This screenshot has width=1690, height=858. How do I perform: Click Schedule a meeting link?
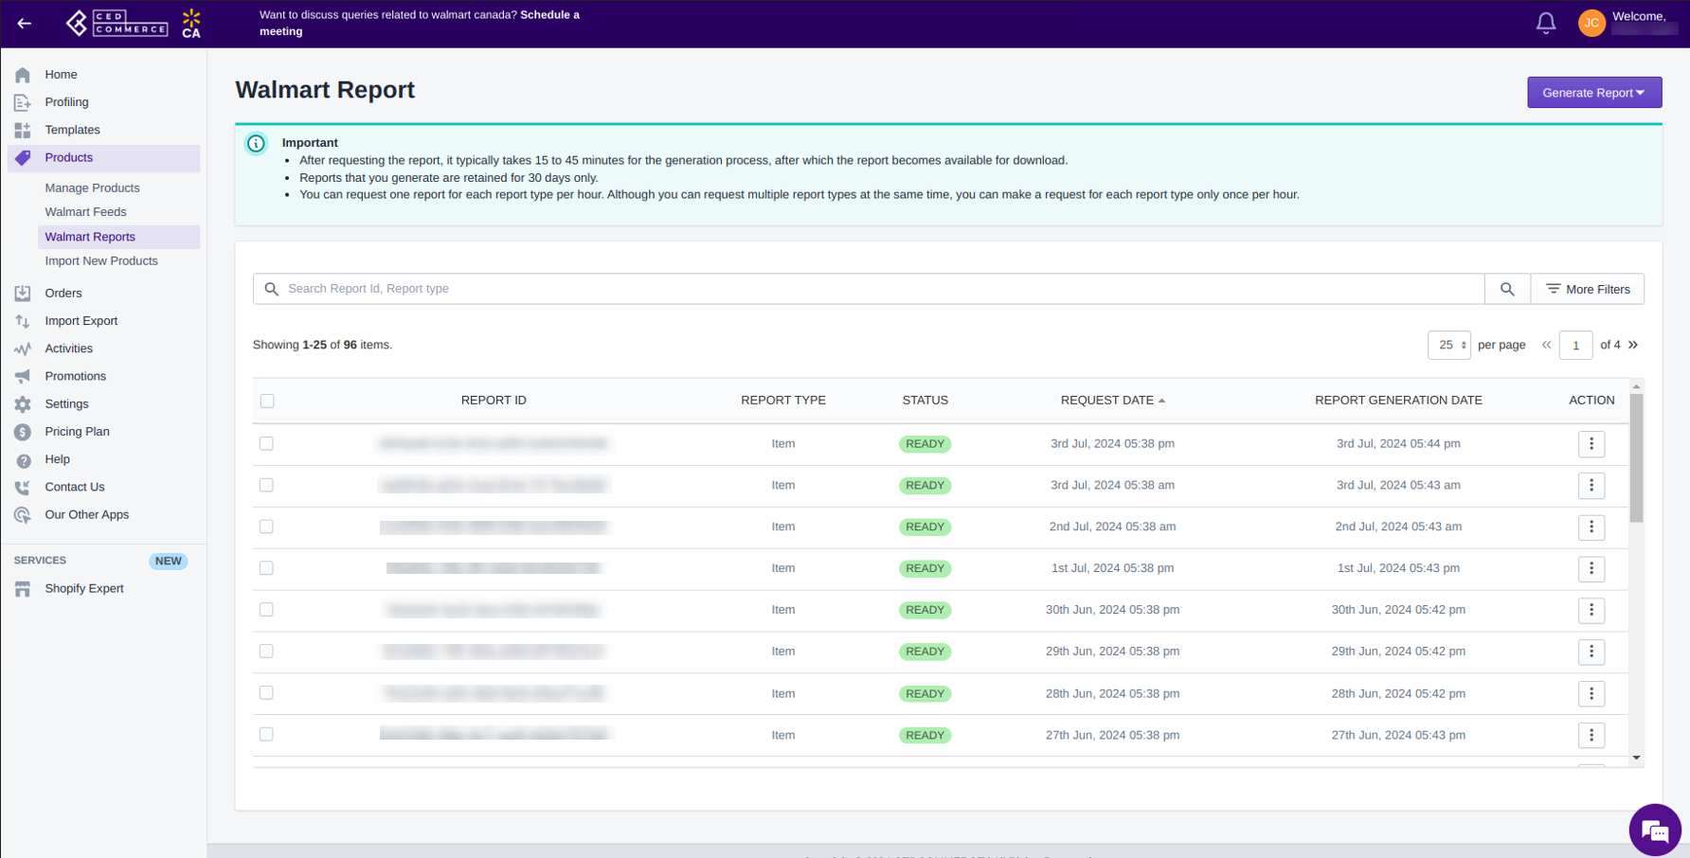pos(420,23)
